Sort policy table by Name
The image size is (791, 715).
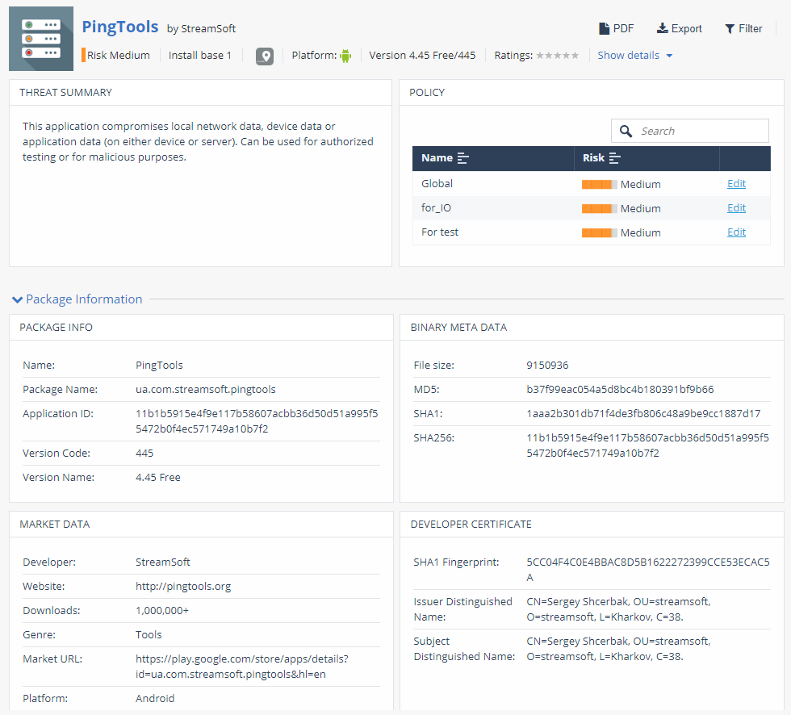tap(445, 158)
